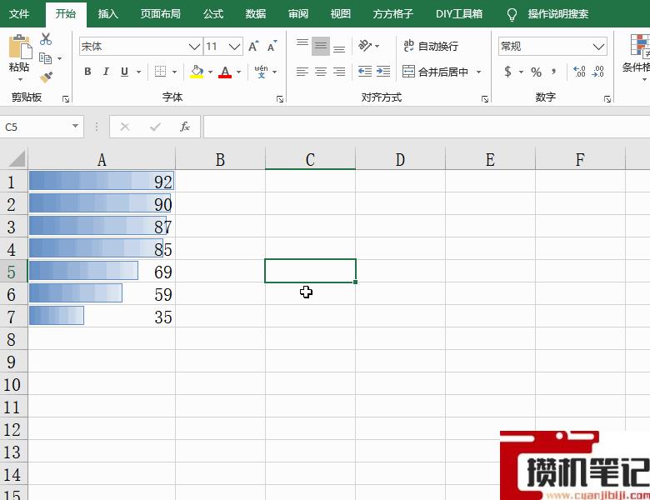Select the Format Painter brush

[46, 77]
